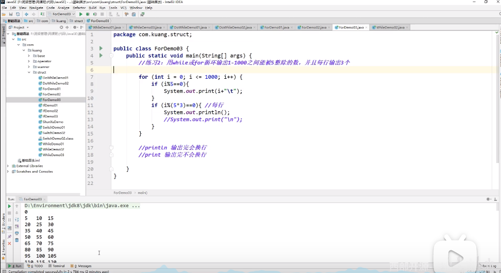
Task: Click run gutter arrow beside class ForDemo03 line
Action: coord(101,48)
